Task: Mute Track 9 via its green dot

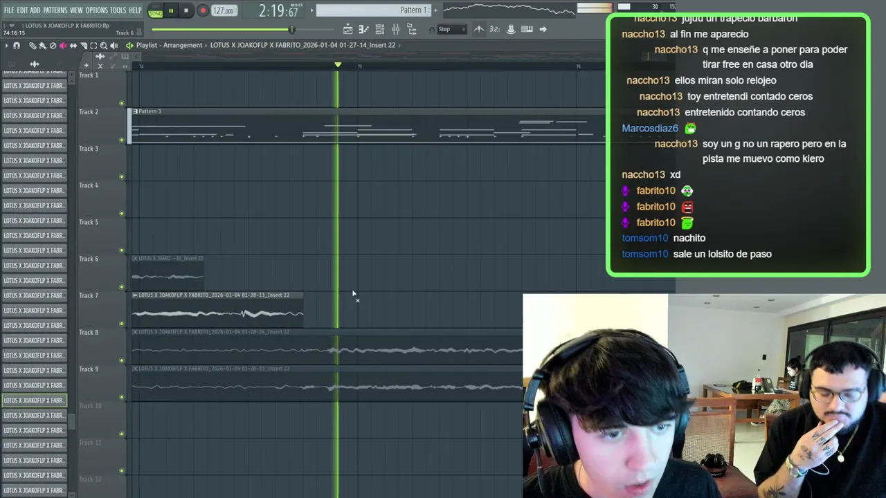Action: point(122,397)
